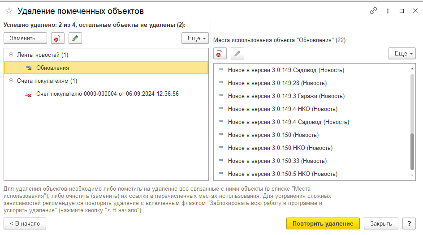Image resolution: width=423 pixels, height=235 pixels.
Task: Select Новое в версии 3.0.149.4 НКО (Новость)
Action: tap(312, 109)
